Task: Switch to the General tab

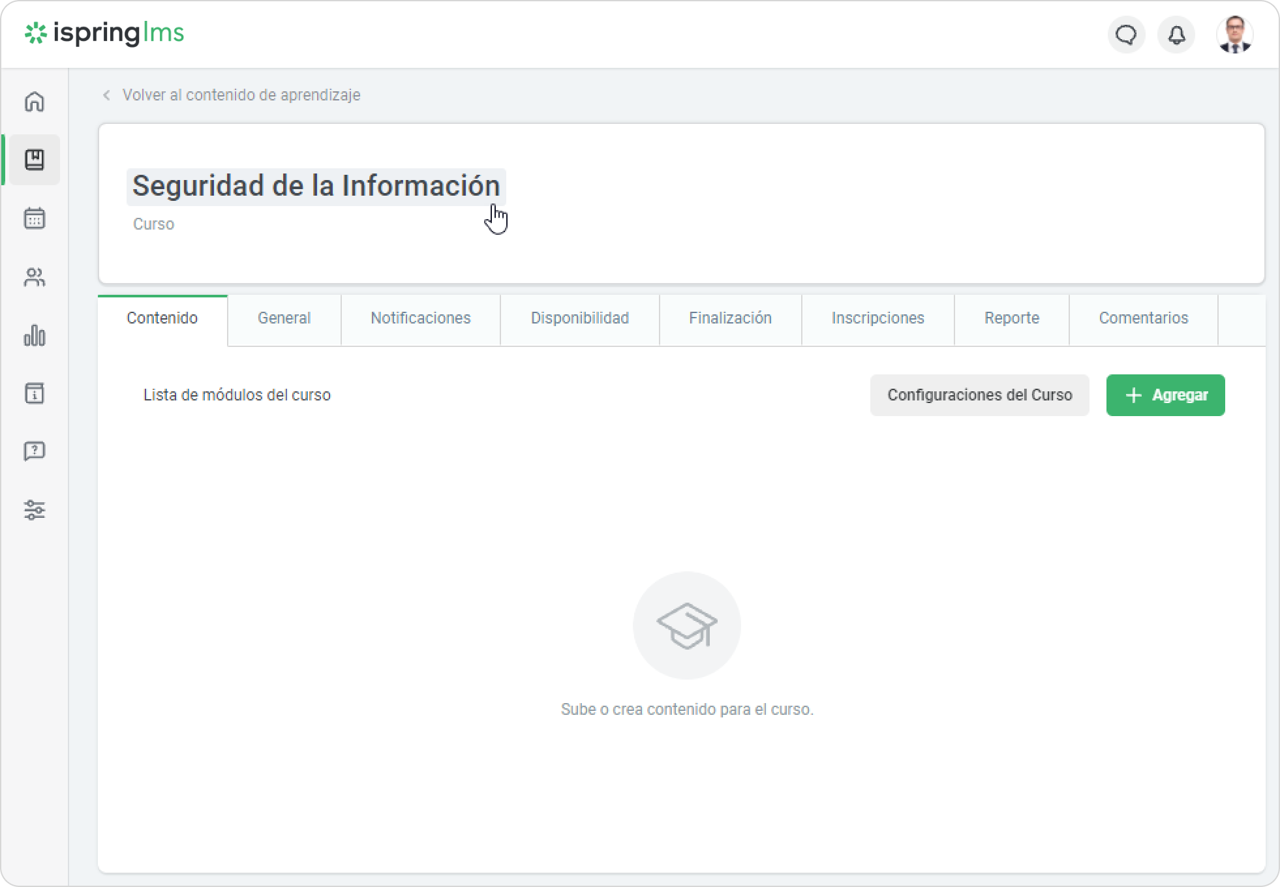Action: click(284, 318)
